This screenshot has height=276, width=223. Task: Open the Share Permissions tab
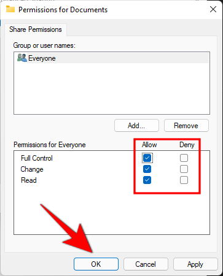36,29
